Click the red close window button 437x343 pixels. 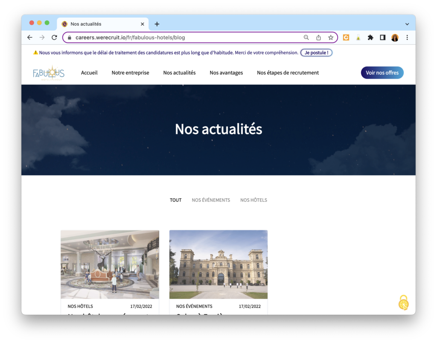tap(32, 23)
